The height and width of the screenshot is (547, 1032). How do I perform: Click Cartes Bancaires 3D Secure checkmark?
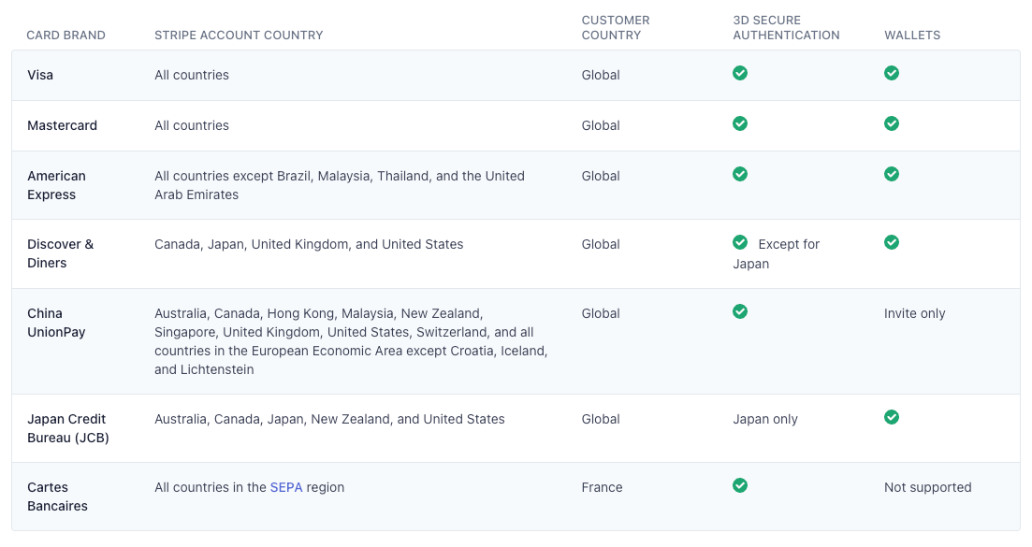click(x=740, y=485)
